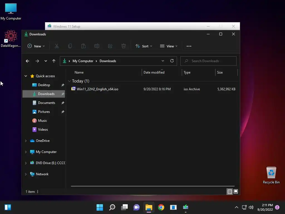Viewport: 285px width, 214px height.
Task: Sort by the Type column header
Action: (x=198, y=72)
